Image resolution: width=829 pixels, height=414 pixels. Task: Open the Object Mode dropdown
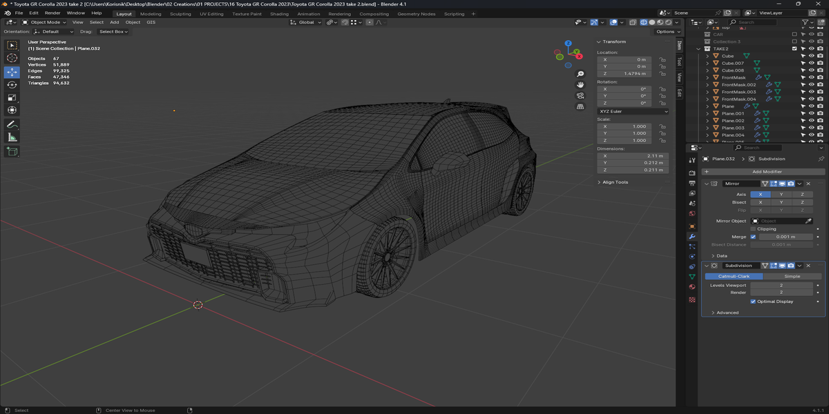(x=45, y=22)
